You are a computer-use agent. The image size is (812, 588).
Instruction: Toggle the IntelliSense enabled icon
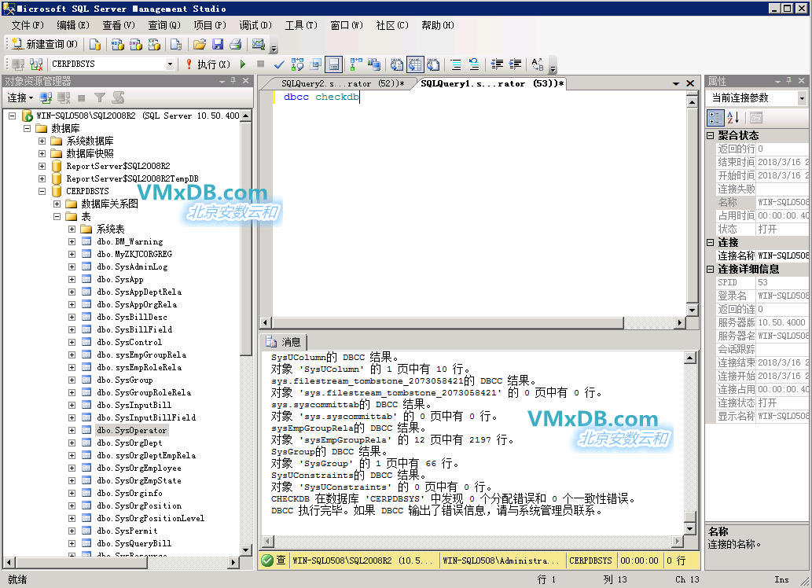[334, 64]
